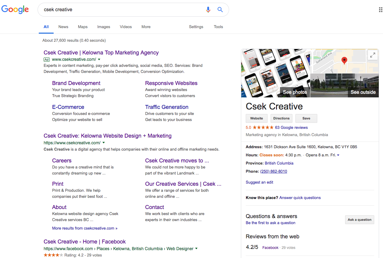Open Brand Development sitelink

[76, 83]
